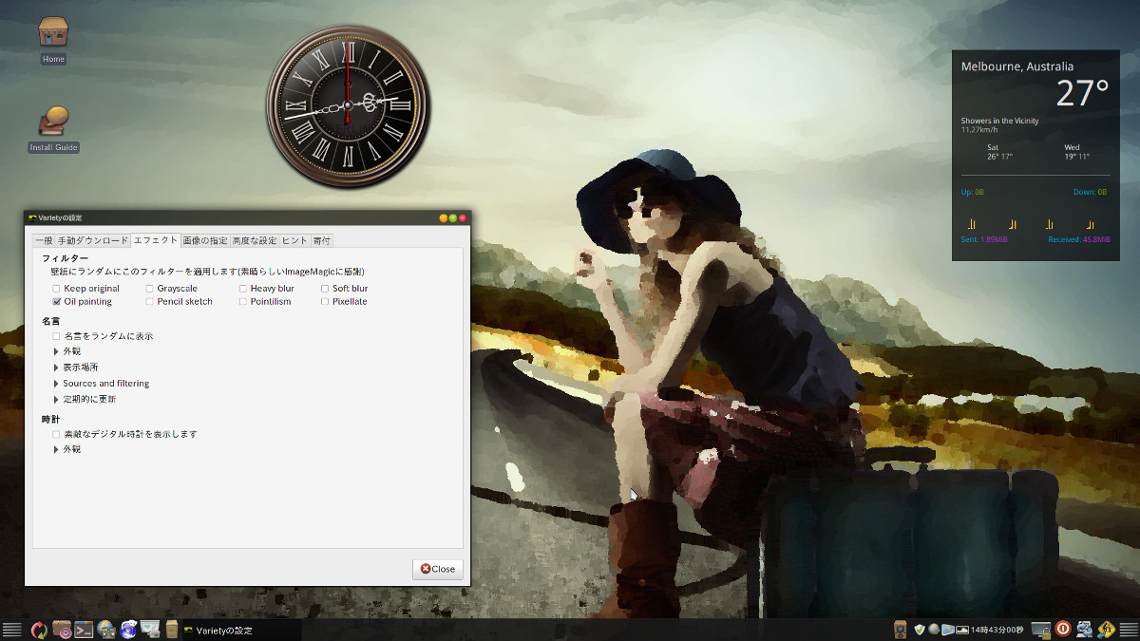Switch to the ヒント tab
Viewport: 1140px width, 641px height.
point(294,241)
